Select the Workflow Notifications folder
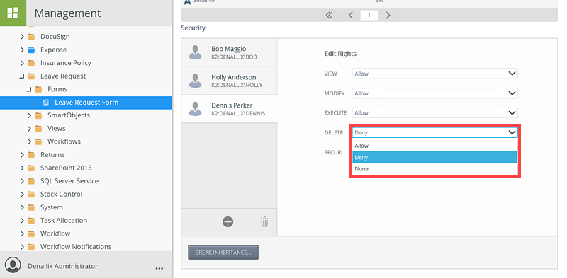567x278 pixels. (x=76, y=247)
